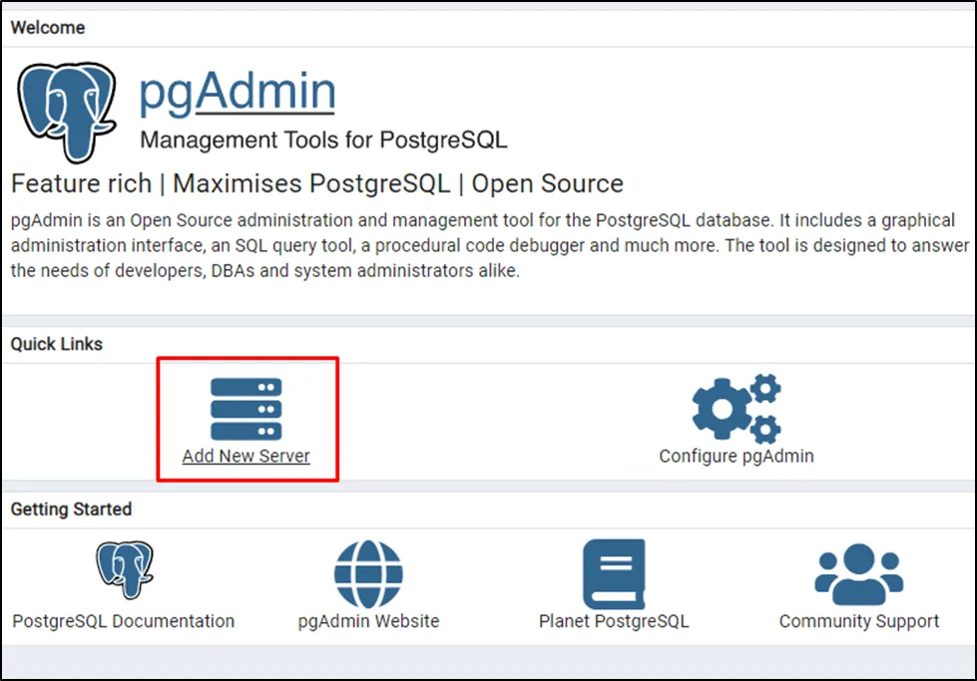Image resolution: width=977 pixels, height=681 pixels.
Task: Click the Configure pgAdmin gears icon
Action: point(736,409)
